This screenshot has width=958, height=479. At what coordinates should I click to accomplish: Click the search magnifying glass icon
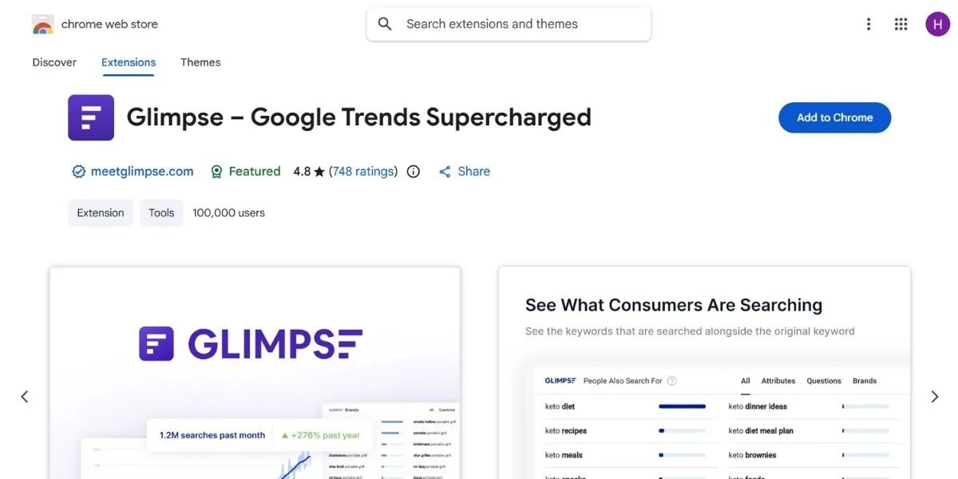(384, 23)
